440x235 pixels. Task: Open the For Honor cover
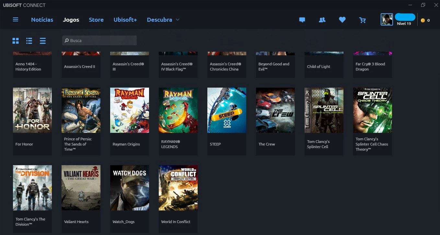(32, 110)
